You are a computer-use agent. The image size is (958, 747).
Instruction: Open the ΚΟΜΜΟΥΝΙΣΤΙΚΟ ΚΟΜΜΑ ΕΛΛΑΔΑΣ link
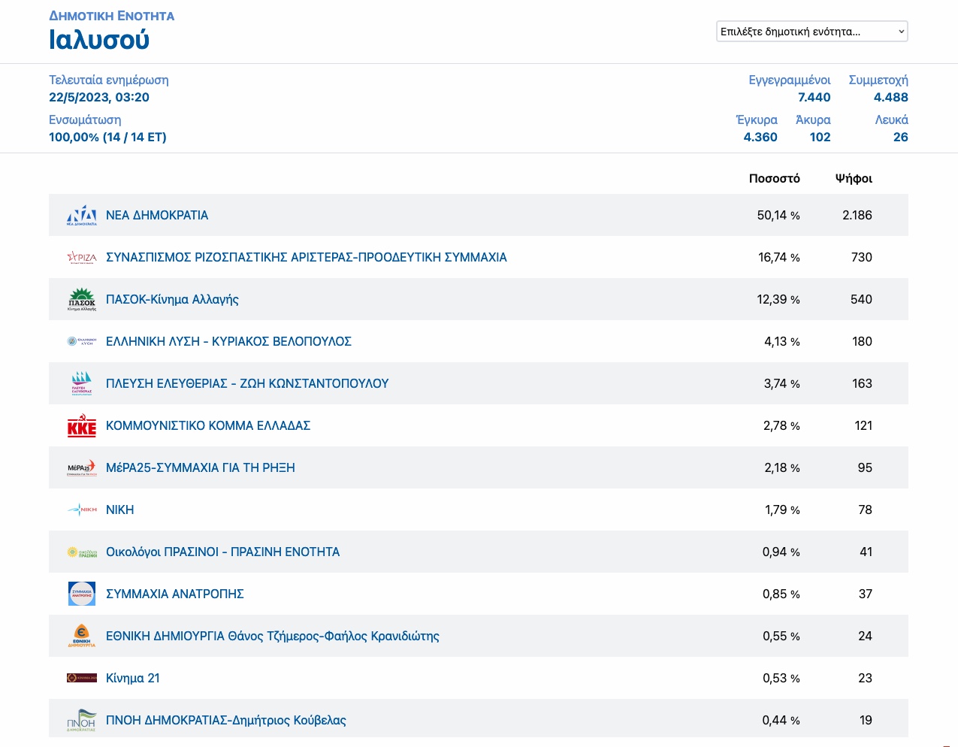(x=208, y=425)
